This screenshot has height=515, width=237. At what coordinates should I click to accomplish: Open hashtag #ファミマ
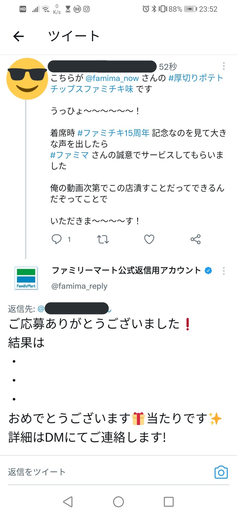click(69, 155)
